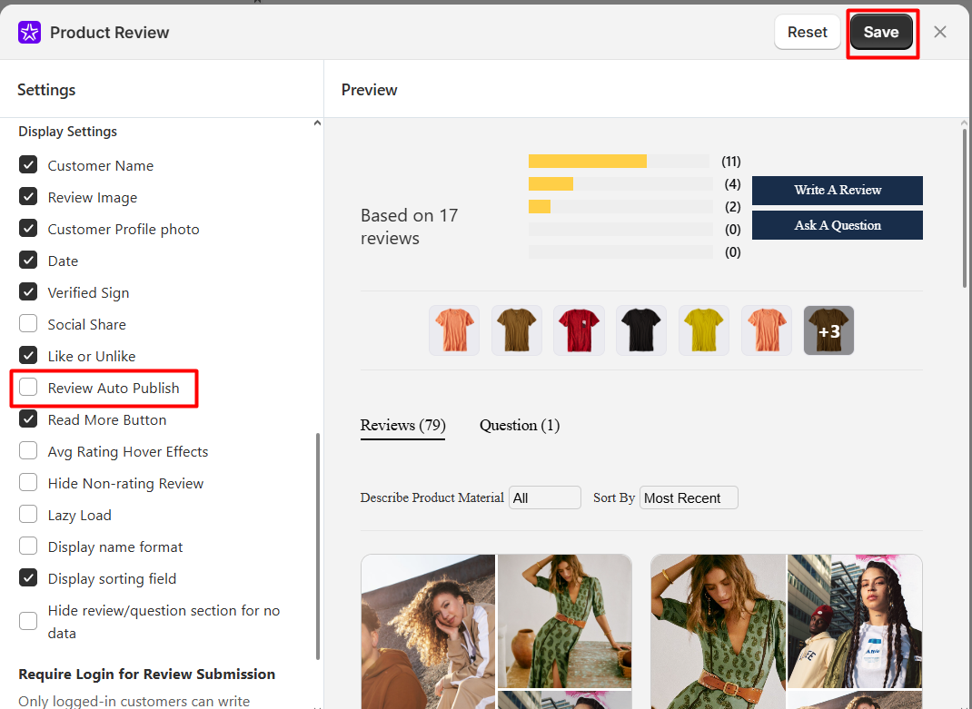
Task: Uncheck the Customer Name checkbox
Action: [28, 165]
